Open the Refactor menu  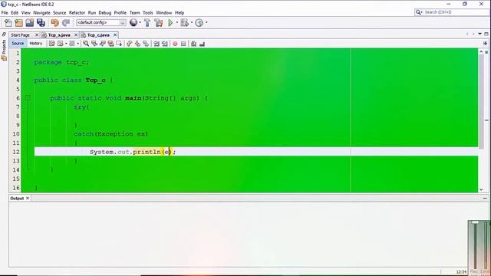(x=77, y=12)
